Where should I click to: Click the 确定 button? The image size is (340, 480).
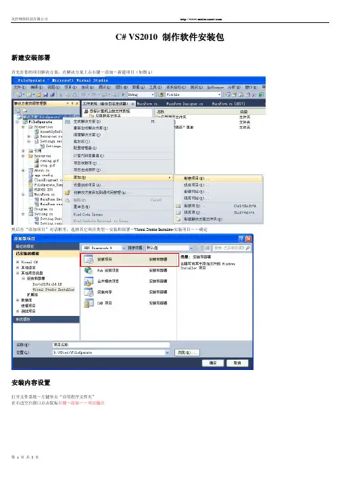point(213,363)
